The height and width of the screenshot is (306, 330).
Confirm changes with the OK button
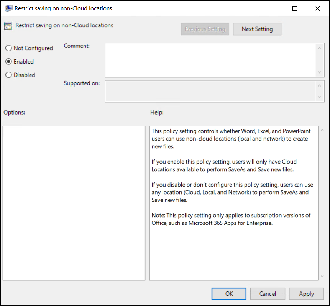coord(229,294)
